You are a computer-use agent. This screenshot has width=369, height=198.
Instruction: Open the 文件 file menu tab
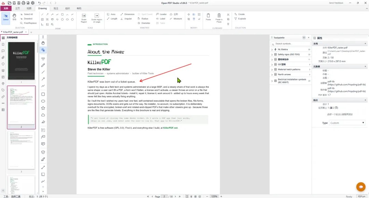click(x=6, y=9)
